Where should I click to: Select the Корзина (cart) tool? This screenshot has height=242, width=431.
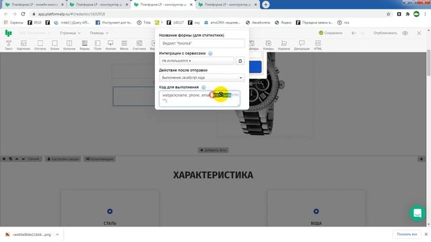[284, 45]
